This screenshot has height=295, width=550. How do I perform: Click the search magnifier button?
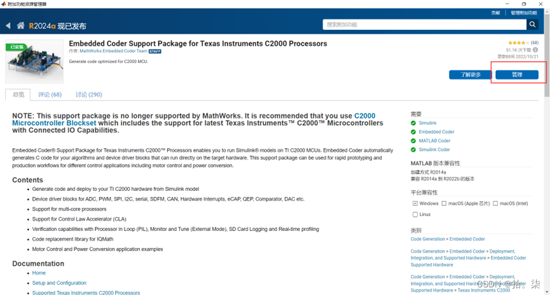coord(532,24)
